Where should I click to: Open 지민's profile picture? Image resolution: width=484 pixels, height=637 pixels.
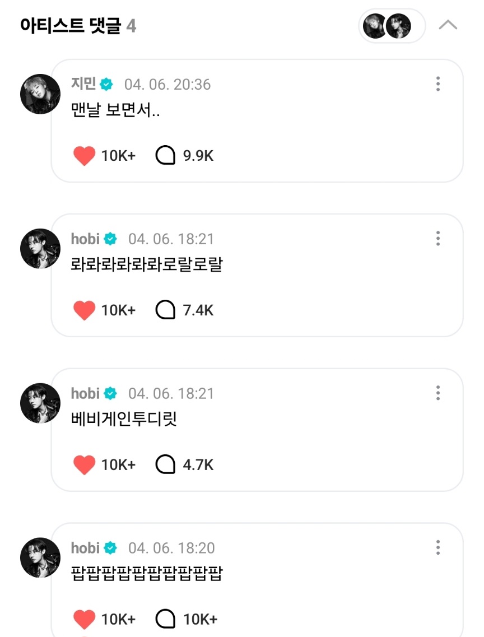pos(40,94)
